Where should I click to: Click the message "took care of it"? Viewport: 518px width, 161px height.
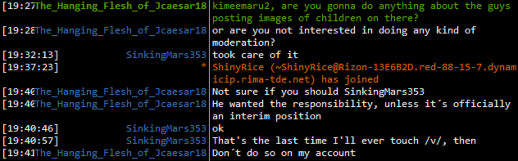255,55
